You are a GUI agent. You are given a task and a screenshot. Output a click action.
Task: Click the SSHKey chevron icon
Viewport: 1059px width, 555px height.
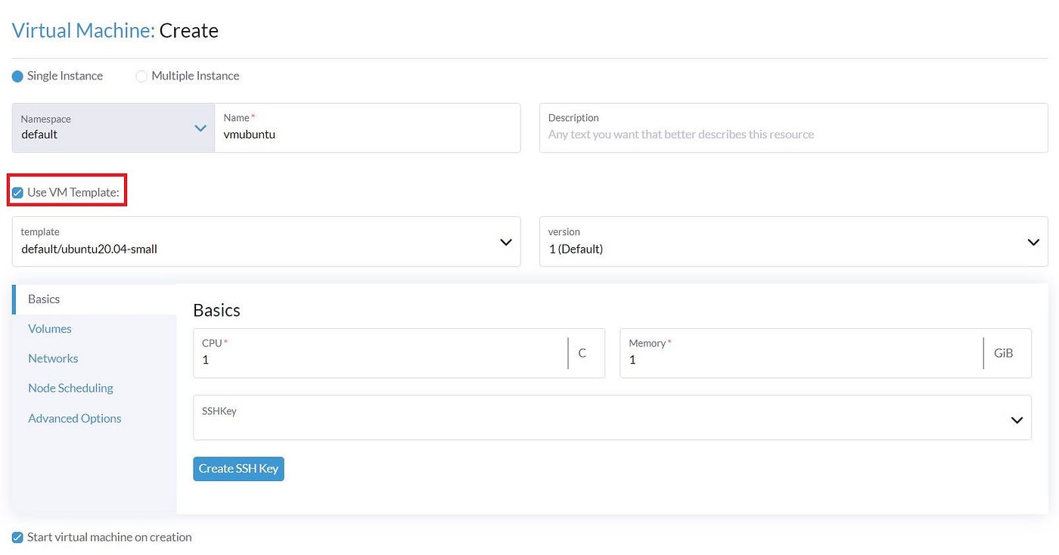click(x=1016, y=419)
